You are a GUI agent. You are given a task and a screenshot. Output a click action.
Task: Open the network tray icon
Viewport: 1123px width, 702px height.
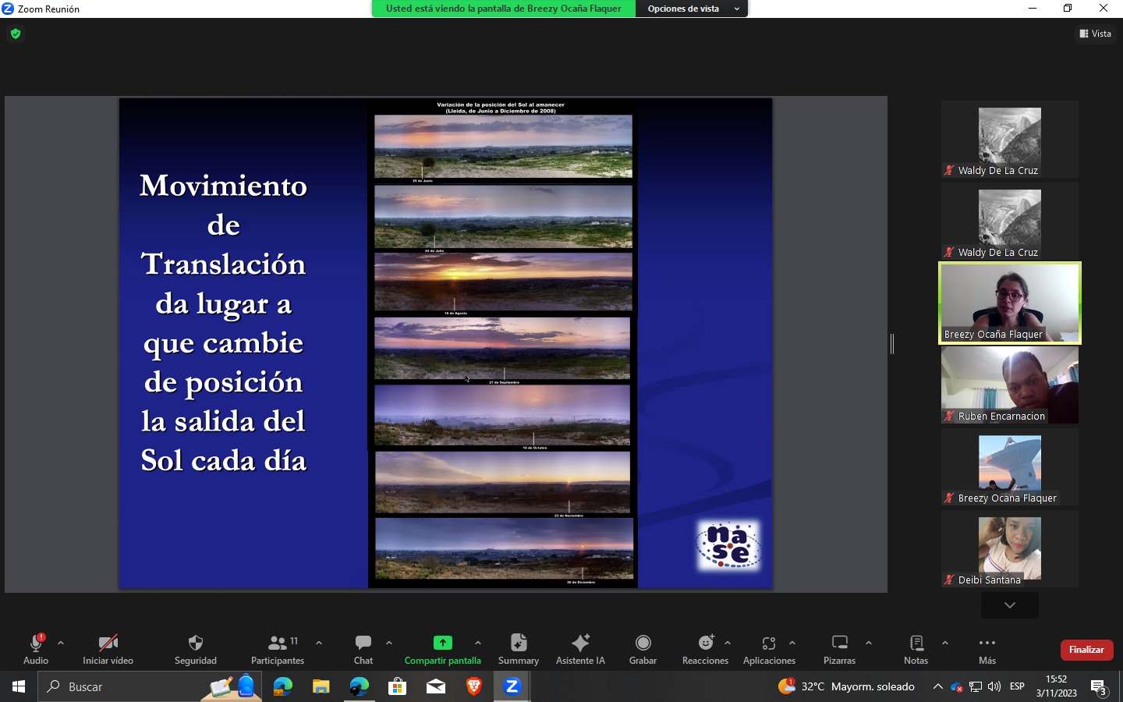click(x=976, y=686)
